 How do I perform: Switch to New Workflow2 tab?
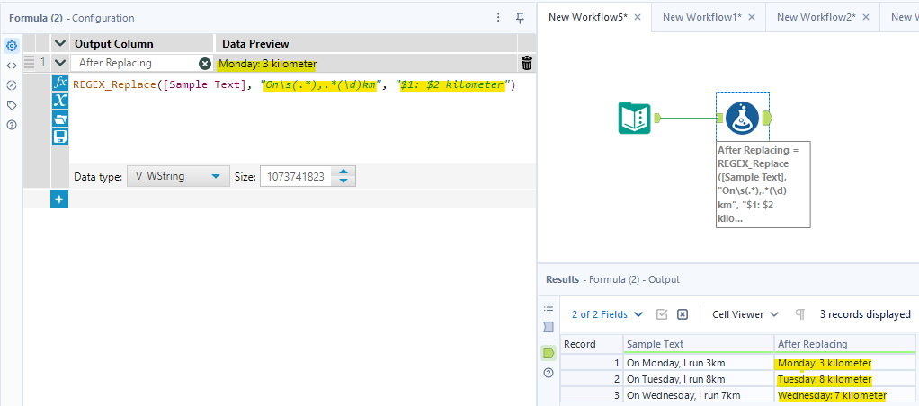816,17
